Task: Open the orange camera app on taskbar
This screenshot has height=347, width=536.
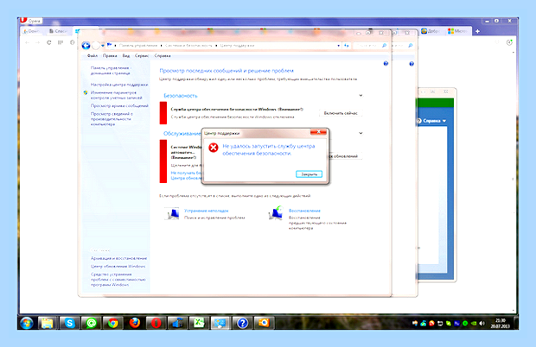Action: tap(264, 323)
